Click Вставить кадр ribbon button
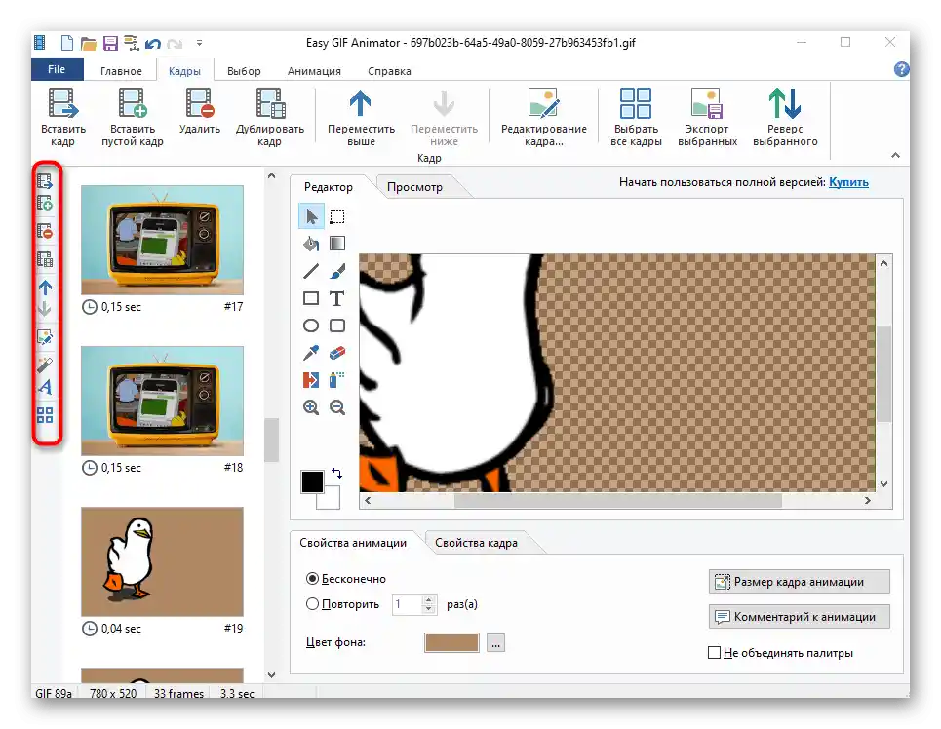The height and width of the screenshot is (729, 941). tap(63, 118)
